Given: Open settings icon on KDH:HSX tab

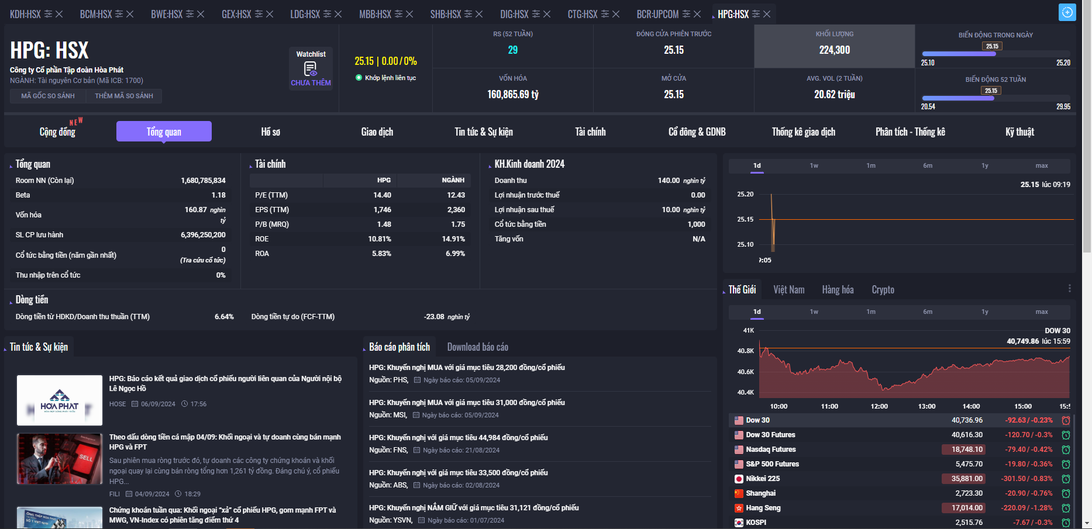Looking at the screenshot, I should pyautogui.click(x=49, y=14).
